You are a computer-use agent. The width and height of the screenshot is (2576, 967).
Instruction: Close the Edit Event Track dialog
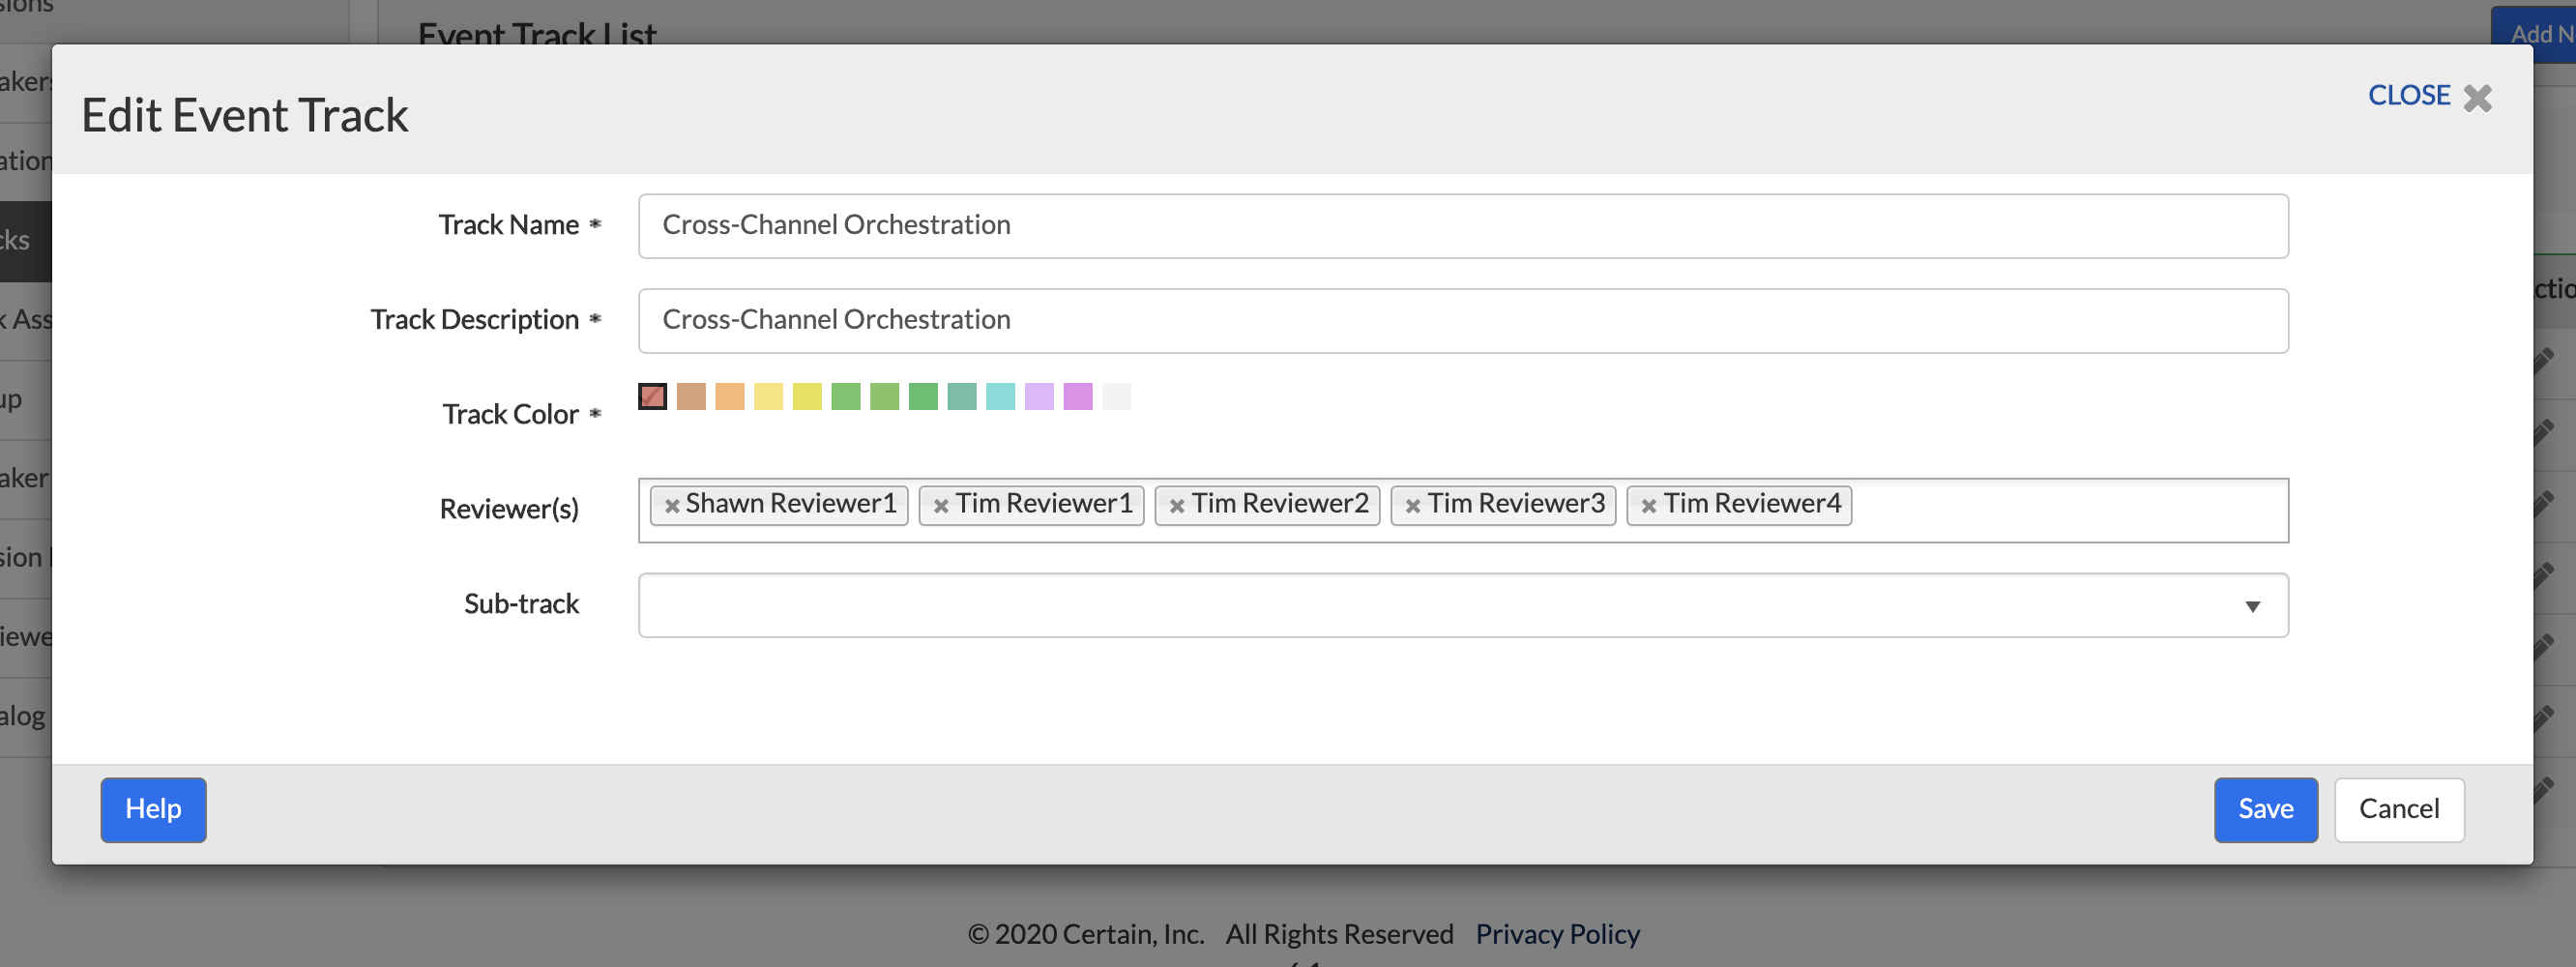[x=2429, y=97]
